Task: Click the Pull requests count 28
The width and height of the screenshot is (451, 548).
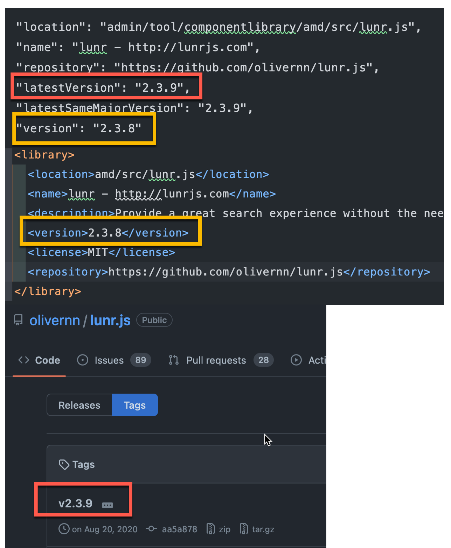Action: [x=263, y=360]
